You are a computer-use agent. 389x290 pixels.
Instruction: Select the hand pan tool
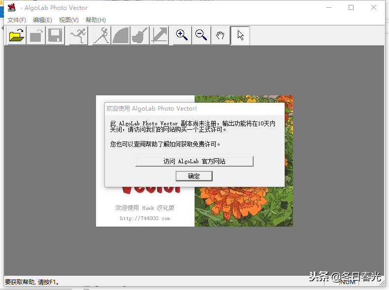pos(221,35)
